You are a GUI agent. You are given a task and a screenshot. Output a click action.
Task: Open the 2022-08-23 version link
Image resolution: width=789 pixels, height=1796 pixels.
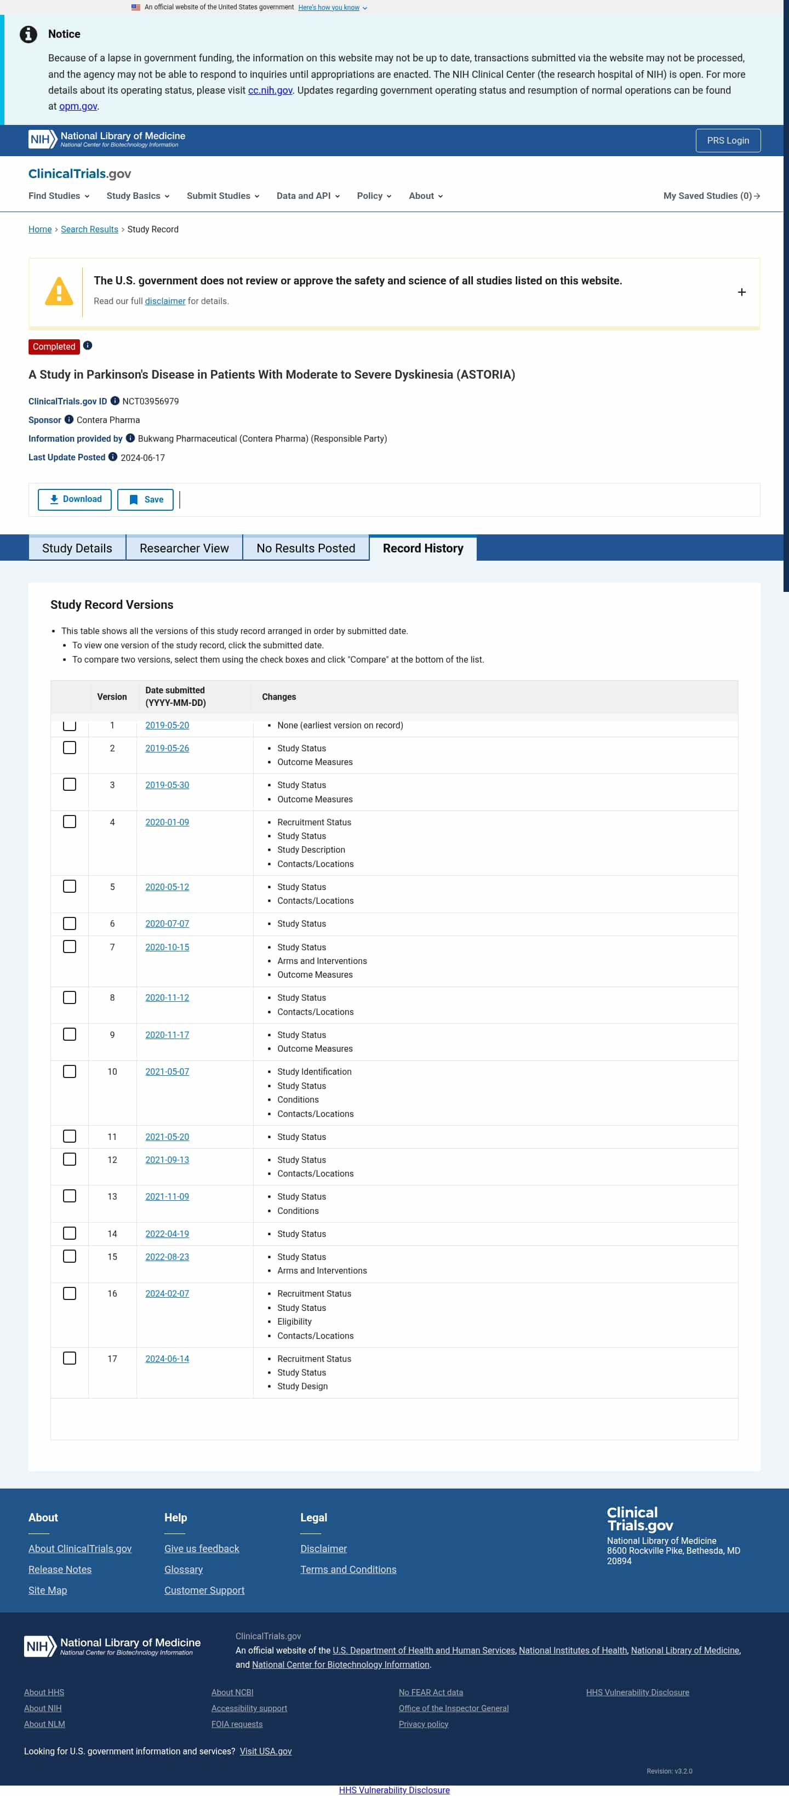(167, 1256)
